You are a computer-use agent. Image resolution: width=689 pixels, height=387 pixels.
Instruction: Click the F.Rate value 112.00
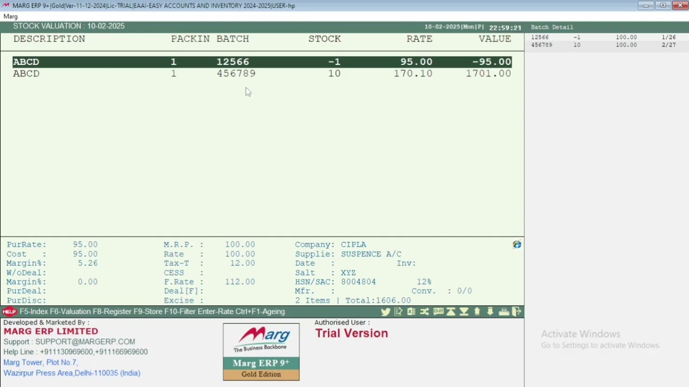click(240, 282)
